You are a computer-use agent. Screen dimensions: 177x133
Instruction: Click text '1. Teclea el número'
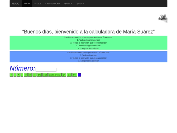pyautogui.click(x=88, y=55)
